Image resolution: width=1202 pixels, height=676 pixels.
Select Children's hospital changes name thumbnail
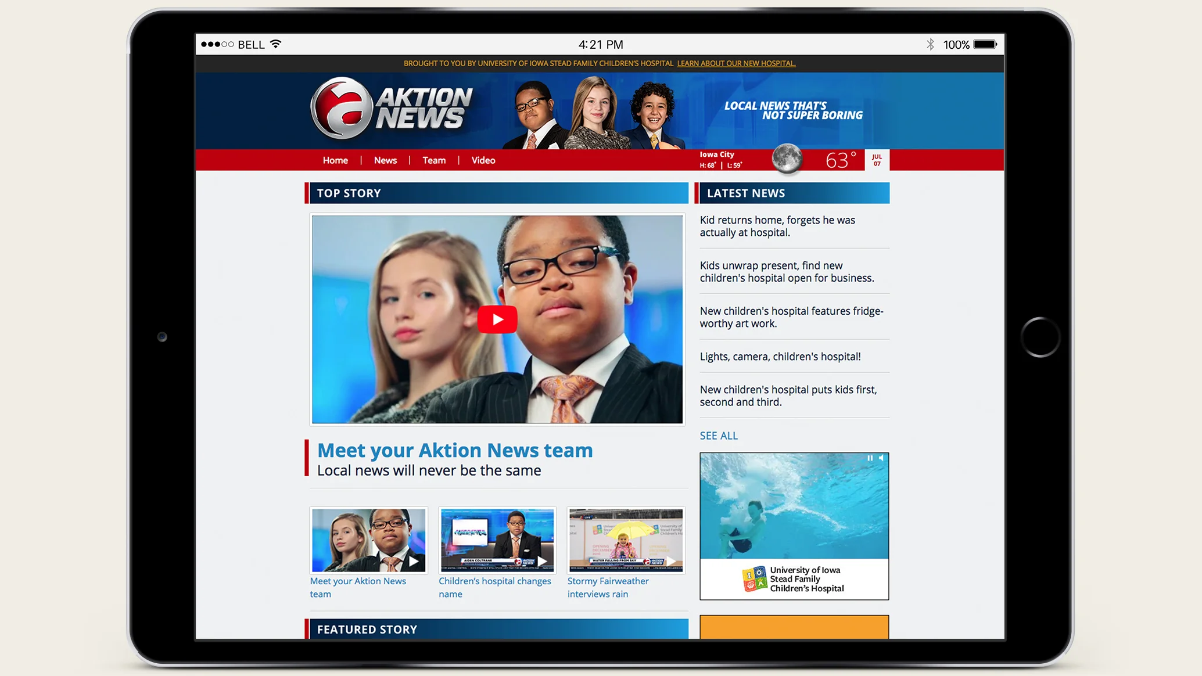coord(497,540)
